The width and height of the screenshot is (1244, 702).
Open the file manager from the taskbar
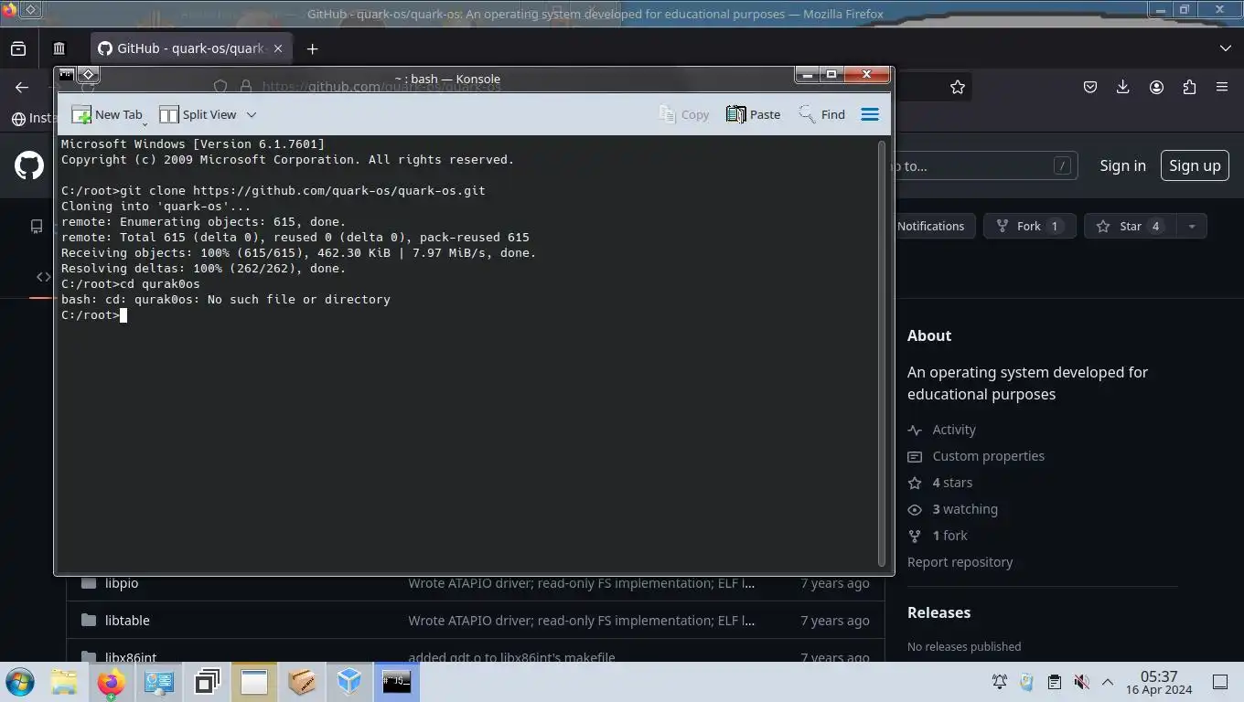pyautogui.click(x=64, y=682)
